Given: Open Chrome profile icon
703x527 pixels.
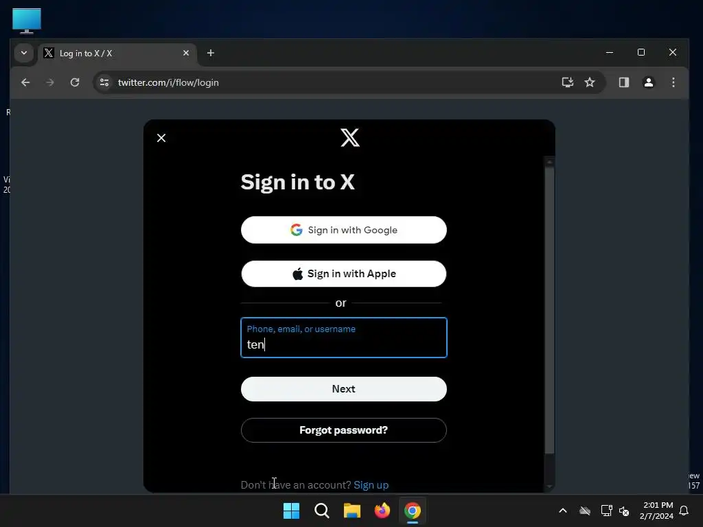Looking at the screenshot, I should (648, 82).
